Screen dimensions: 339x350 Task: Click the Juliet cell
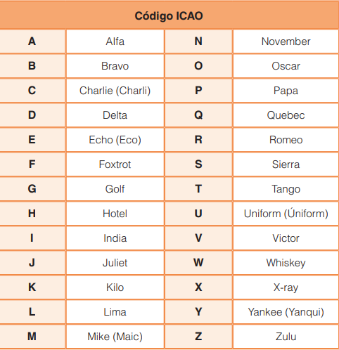[x=115, y=263]
